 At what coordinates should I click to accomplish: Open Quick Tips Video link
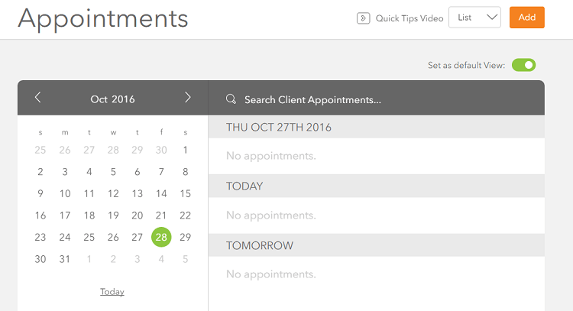(410, 18)
